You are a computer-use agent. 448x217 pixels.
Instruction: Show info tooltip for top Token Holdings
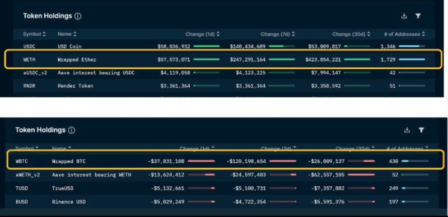pyautogui.click(x=78, y=16)
